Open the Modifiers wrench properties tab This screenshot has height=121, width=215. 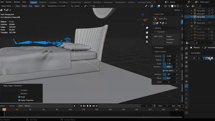[186, 86]
